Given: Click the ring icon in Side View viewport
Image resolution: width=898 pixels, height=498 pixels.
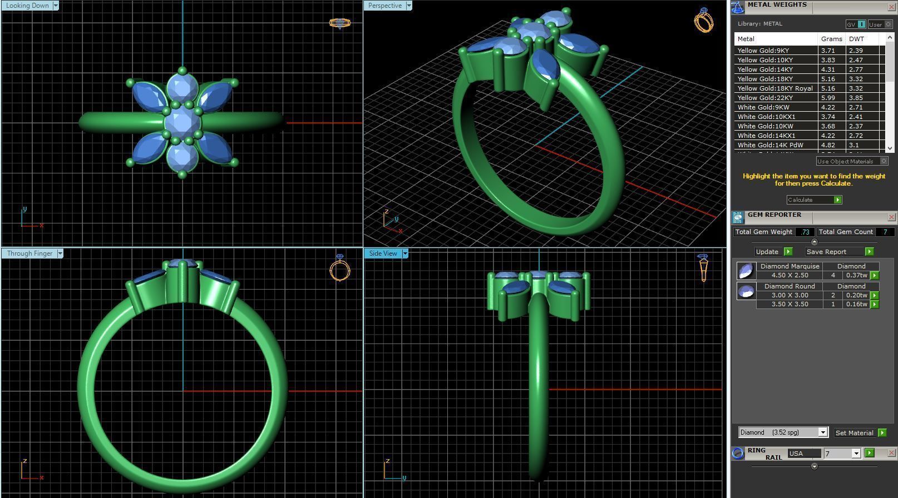Looking at the screenshot, I should [703, 268].
